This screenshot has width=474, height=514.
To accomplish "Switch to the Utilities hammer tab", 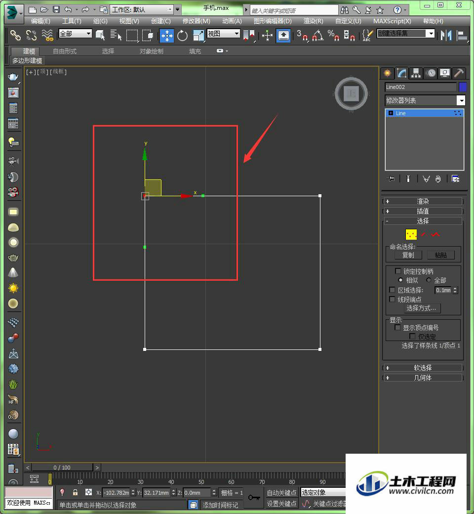I will (x=459, y=73).
